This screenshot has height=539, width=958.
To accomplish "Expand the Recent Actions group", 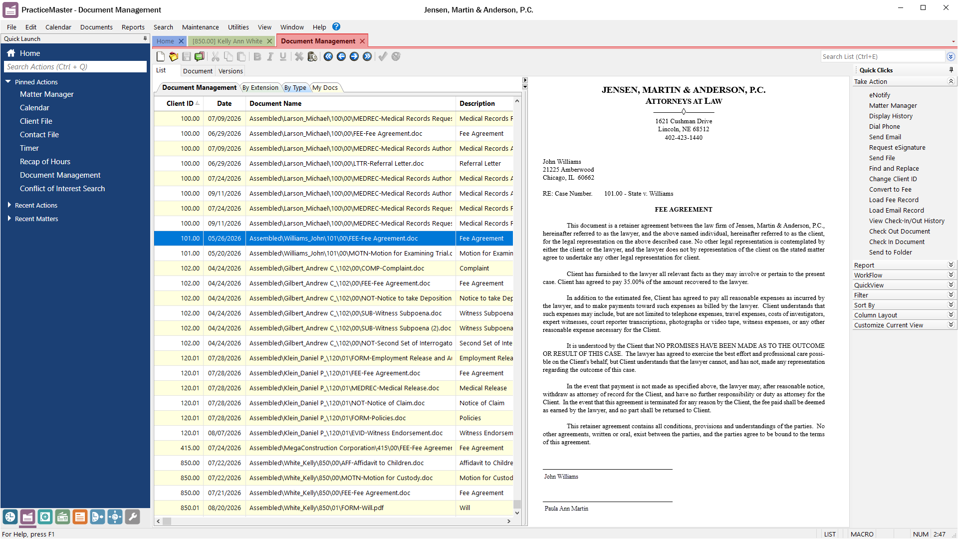I will [x=9, y=205].
